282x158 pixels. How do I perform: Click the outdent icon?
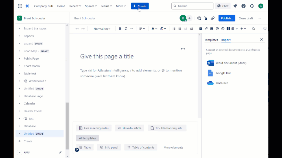tap(186, 29)
